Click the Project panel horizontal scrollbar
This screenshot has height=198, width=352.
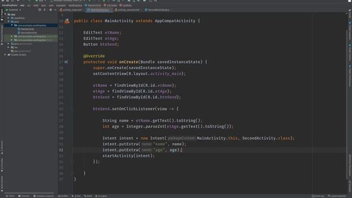(29, 193)
